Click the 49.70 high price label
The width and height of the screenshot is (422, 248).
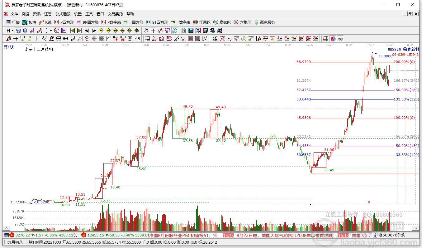(x=187, y=106)
